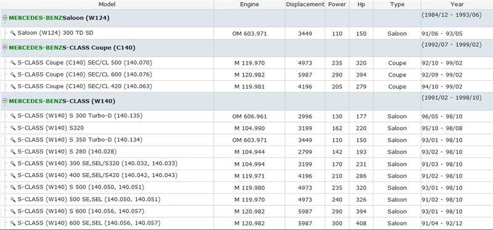Image resolution: width=493 pixels, height=230 pixels.
Task: Click engine code M 119.981
Action: coord(250,87)
